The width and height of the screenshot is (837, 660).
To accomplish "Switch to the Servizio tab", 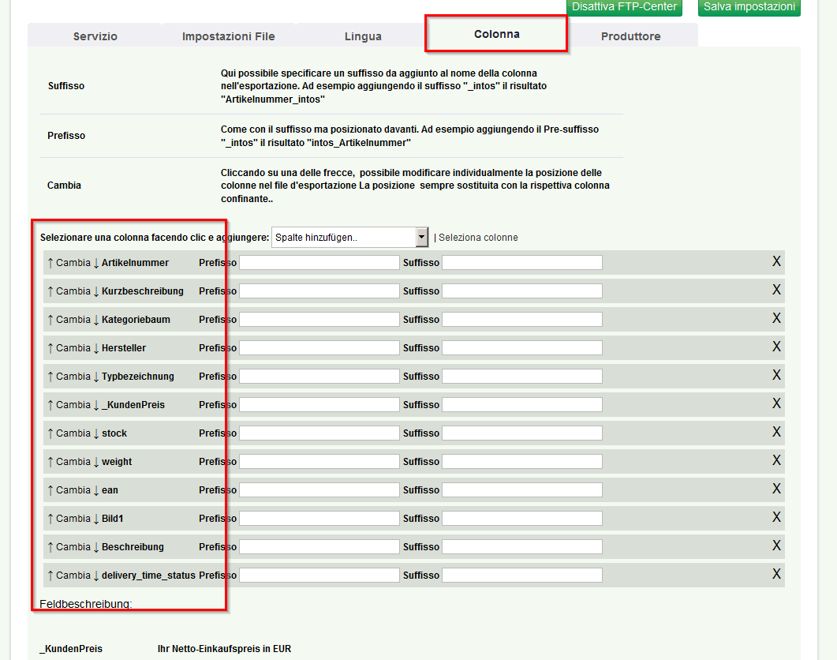I will pos(95,36).
